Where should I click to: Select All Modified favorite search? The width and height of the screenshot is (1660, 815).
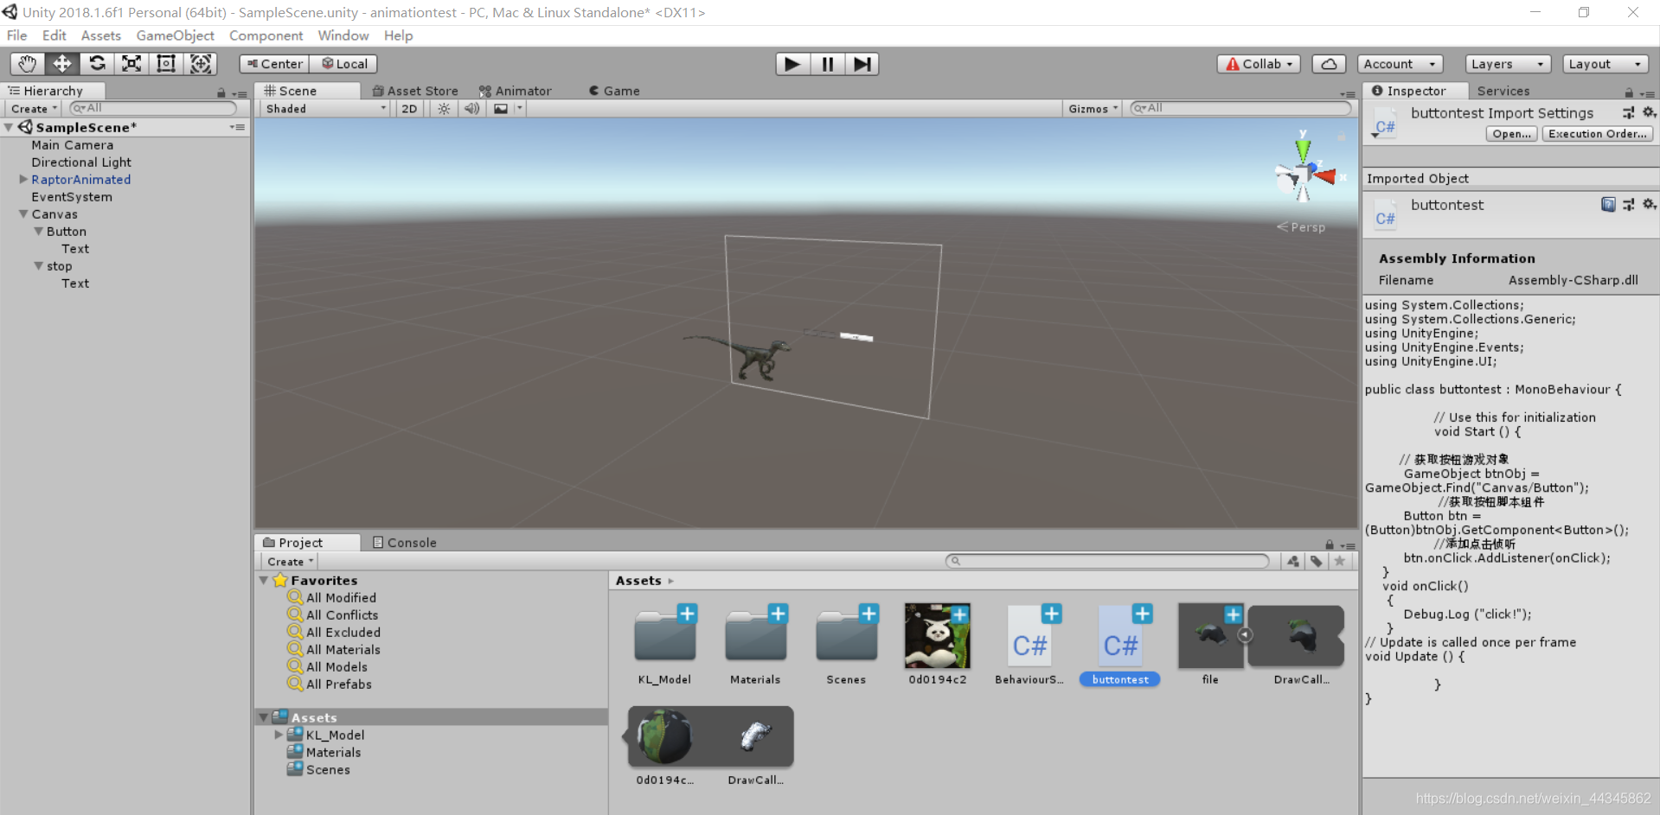(x=341, y=597)
